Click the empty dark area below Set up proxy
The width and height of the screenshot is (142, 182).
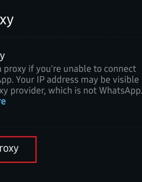pyautogui.click(x=71, y=173)
